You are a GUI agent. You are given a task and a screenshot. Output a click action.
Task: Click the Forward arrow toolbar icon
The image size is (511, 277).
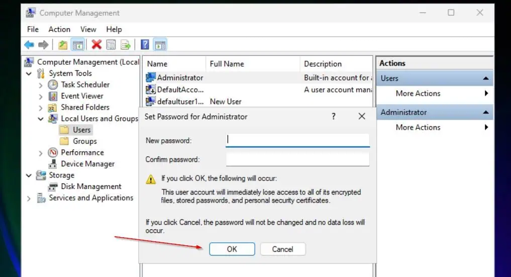pyautogui.click(x=43, y=45)
